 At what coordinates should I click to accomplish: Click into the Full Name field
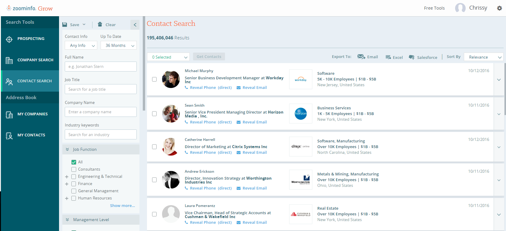coord(101,67)
